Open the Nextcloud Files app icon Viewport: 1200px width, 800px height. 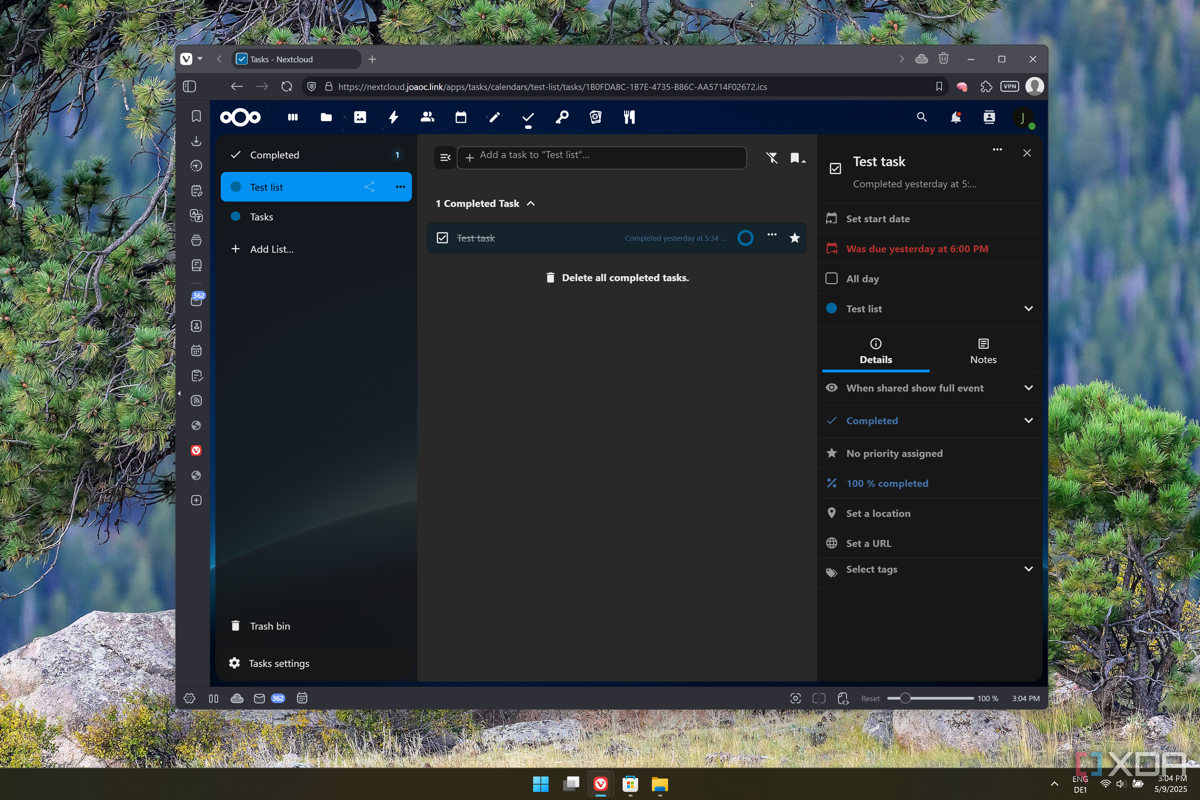pos(326,117)
